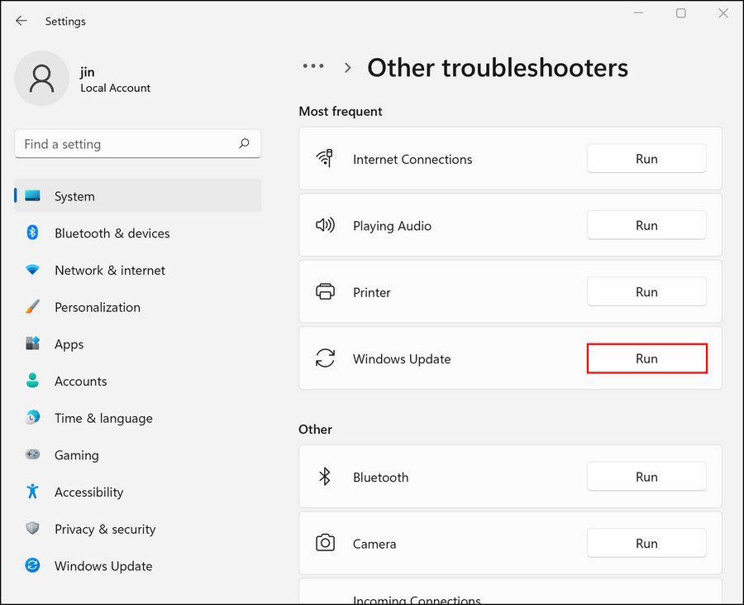Click the accessibility person icon in the sidebar
Viewport: 744px width, 605px height.
(33, 492)
